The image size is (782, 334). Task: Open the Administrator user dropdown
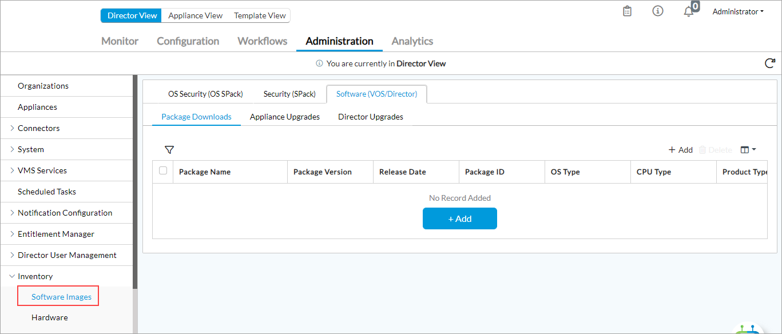tap(738, 11)
